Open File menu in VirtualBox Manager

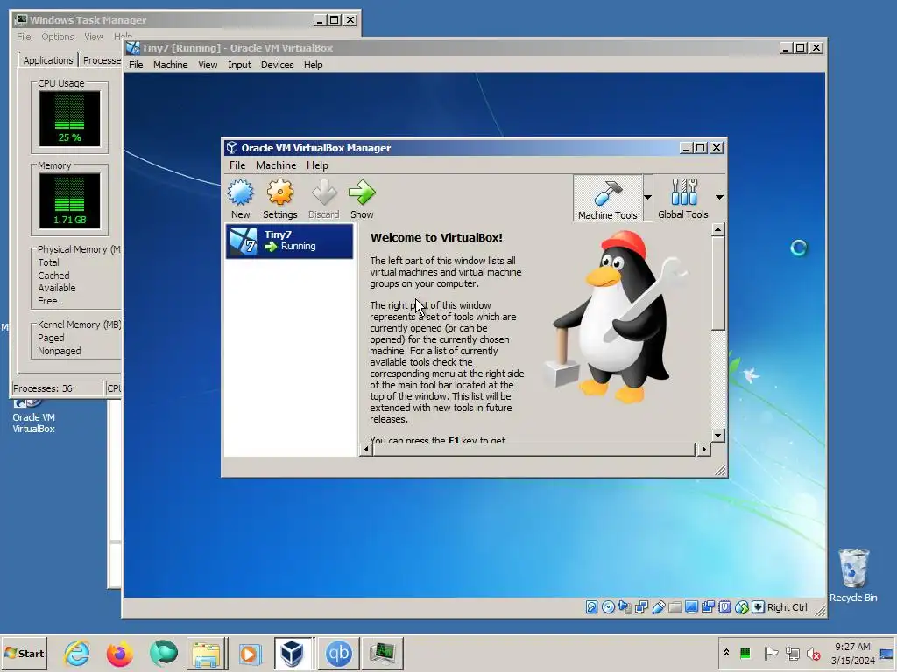237,165
